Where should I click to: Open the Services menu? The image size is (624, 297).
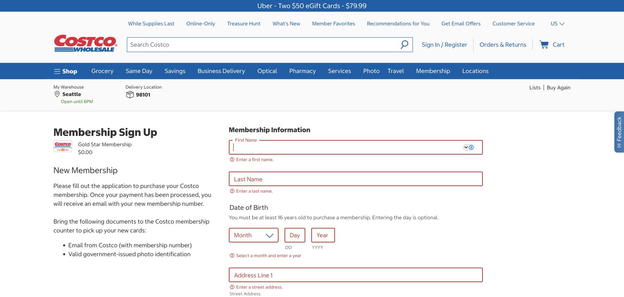tap(339, 71)
